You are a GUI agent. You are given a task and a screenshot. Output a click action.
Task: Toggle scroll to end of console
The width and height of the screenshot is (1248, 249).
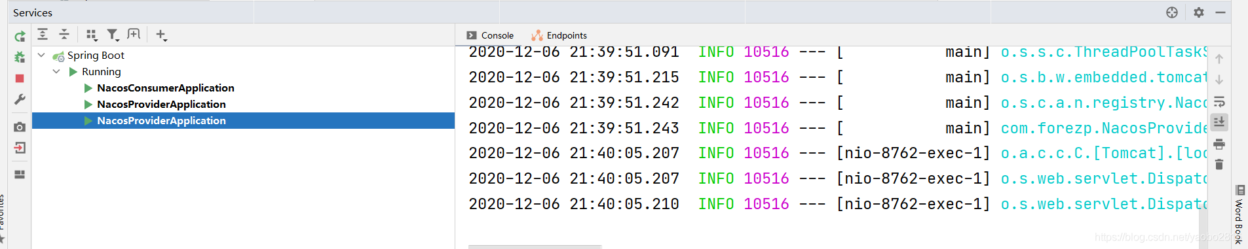(1219, 122)
